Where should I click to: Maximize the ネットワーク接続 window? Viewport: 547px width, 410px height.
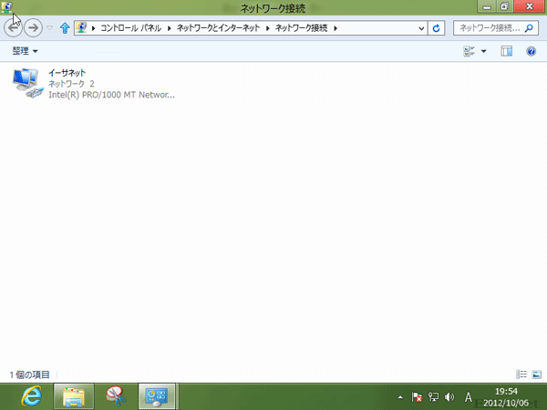[504, 6]
